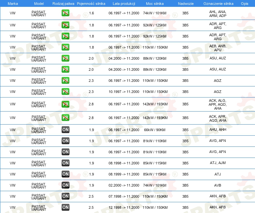Image resolution: width=255 pixels, height=213 pixels.
Task: Click the "02.2000 -> 11.2000" production years cell
Action: pyautogui.click(x=124, y=185)
